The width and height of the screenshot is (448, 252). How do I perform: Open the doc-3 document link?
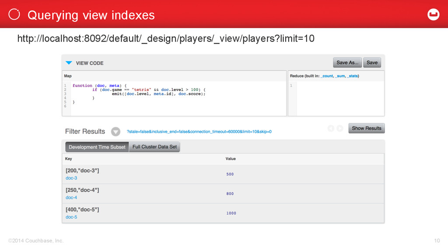(x=71, y=178)
